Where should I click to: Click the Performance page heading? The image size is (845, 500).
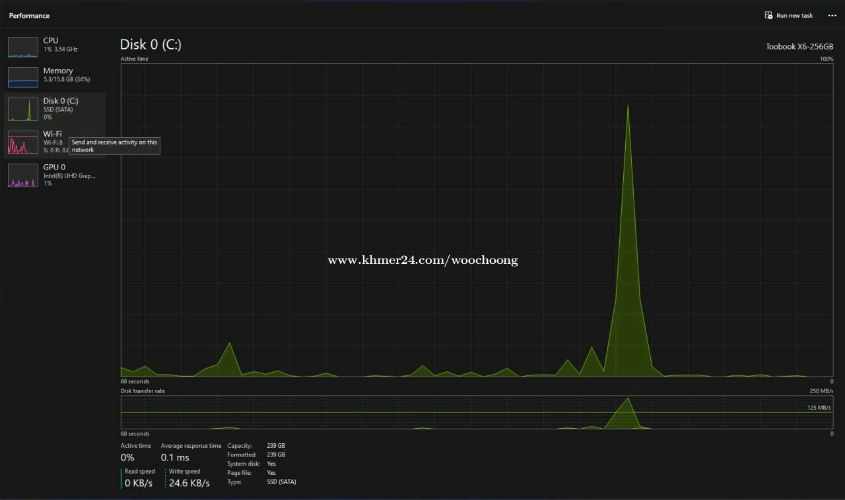coord(29,15)
